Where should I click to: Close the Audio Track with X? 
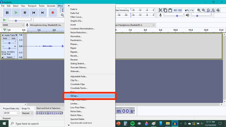(3, 35)
